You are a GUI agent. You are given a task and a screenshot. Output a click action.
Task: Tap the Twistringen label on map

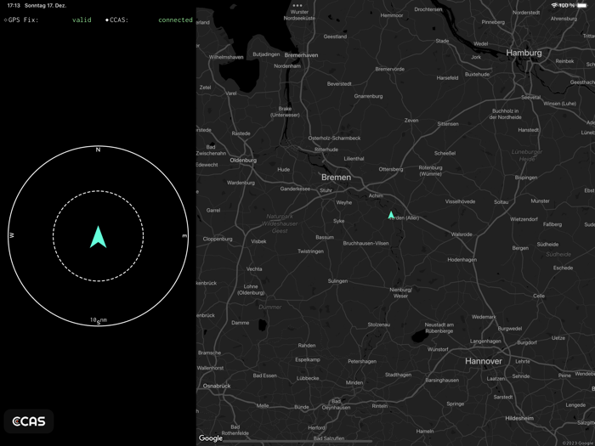(x=310, y=251)
